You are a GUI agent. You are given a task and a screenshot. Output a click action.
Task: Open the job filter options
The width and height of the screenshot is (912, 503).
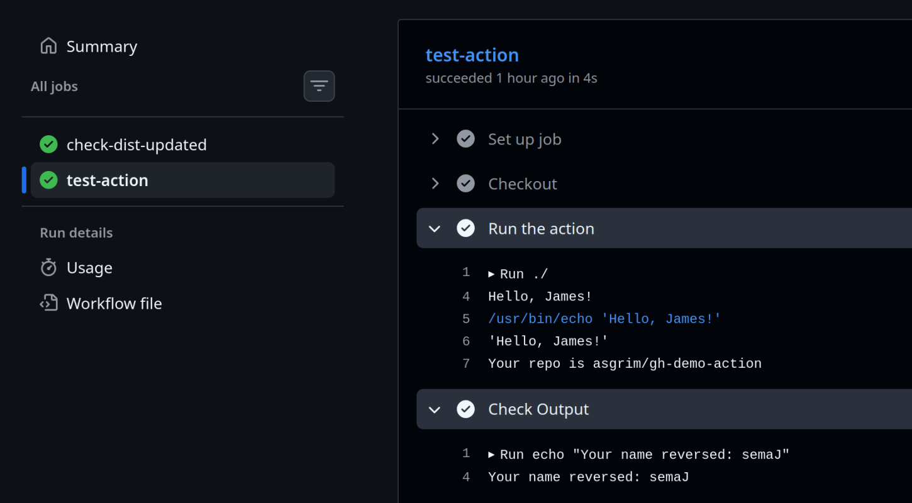[x=319, y=86]
